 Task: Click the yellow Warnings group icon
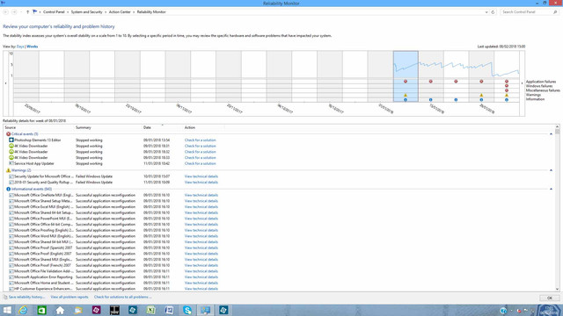pos(8,170)
